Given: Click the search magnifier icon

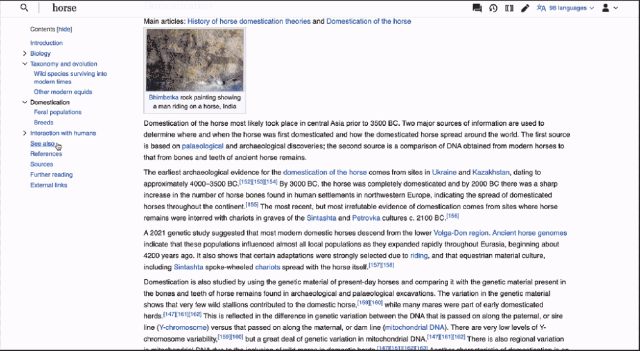Looking at the screenshot, I should 24,8.
